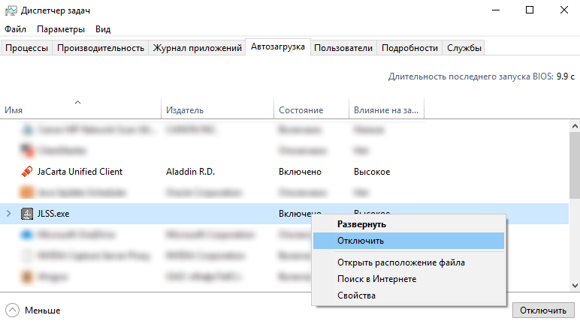Choose Развернуть in the context menu
The height and width of the screenshot is (327, 580).
[x=361, y=223]
